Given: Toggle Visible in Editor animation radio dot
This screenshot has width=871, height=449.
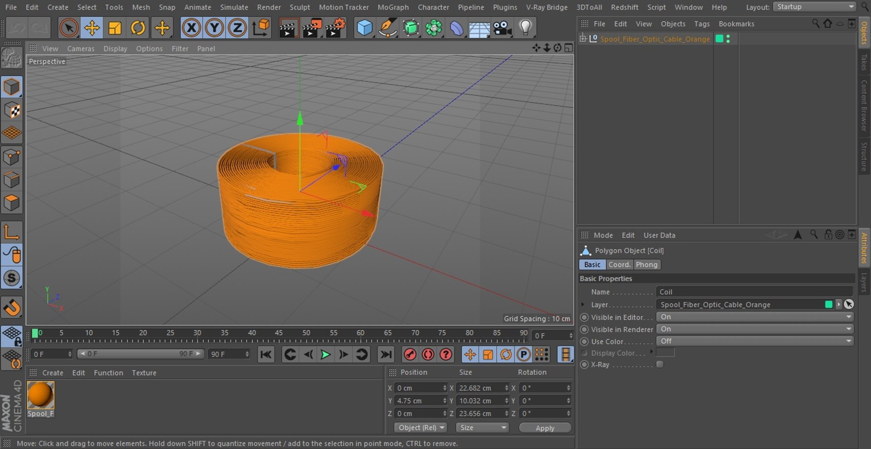Looking at the screenshot, I should pos(585,317).
